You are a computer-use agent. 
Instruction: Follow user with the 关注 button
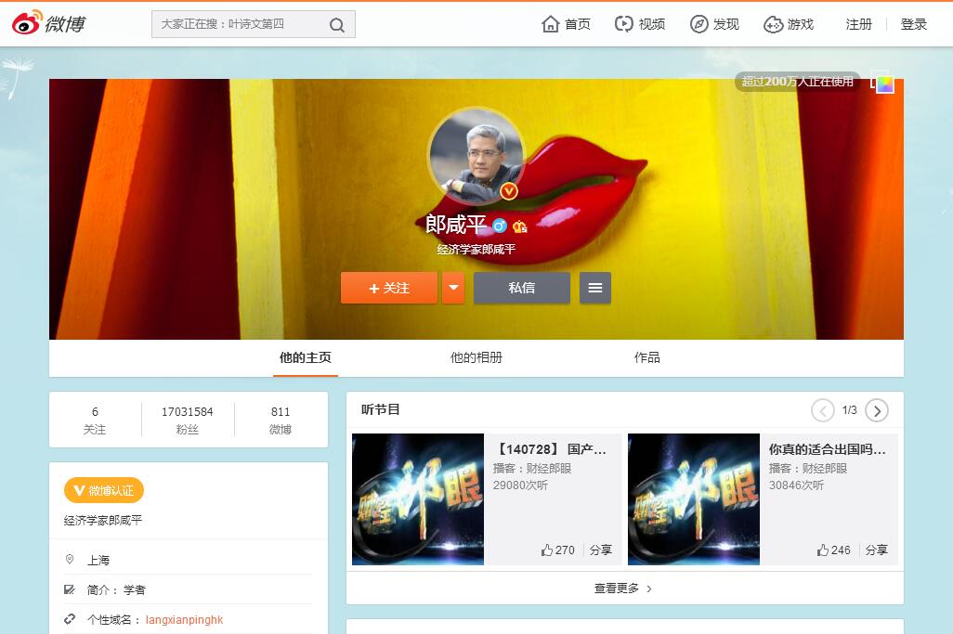click(x=389, y=288)
